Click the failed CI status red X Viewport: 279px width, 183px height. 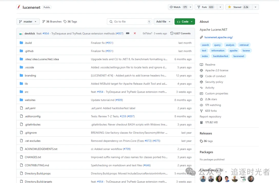135,33
